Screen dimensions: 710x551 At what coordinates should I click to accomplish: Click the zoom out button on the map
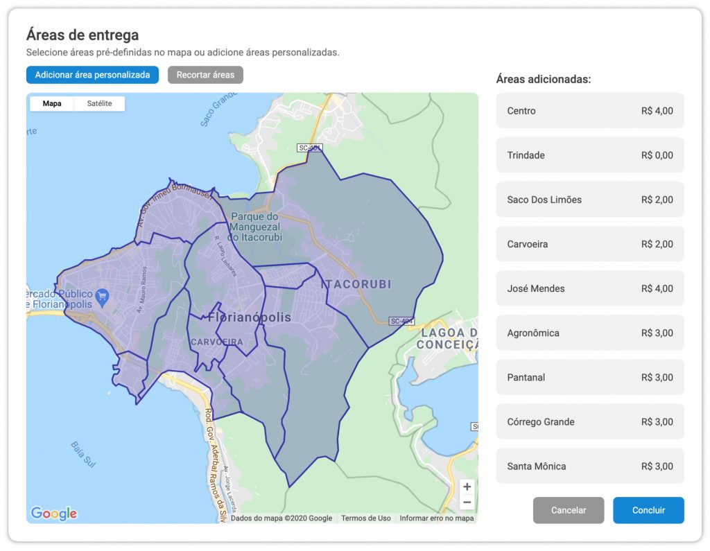click(468, 501)
